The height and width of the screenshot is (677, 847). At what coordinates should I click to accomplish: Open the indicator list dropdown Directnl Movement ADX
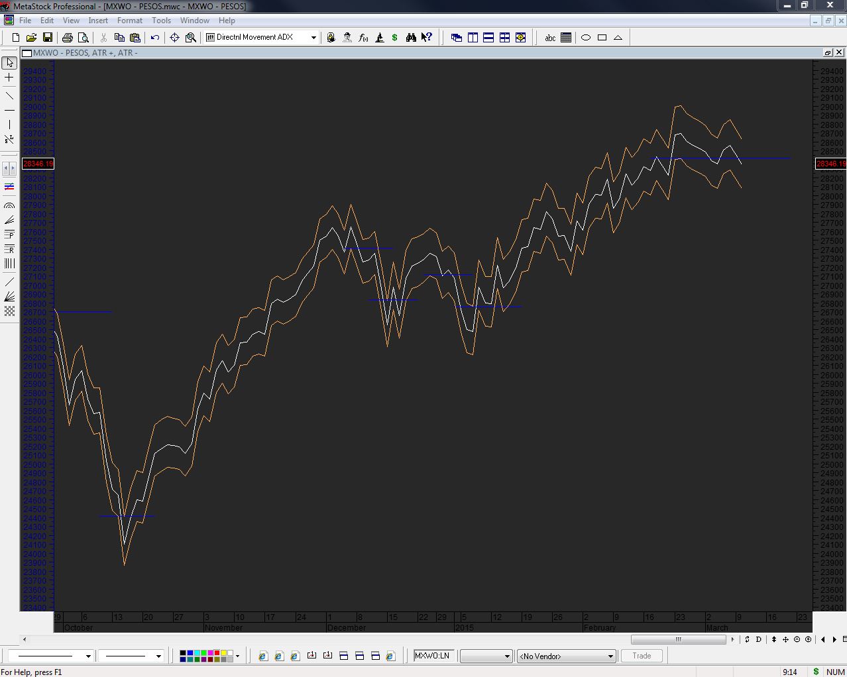tap(313, 38)
